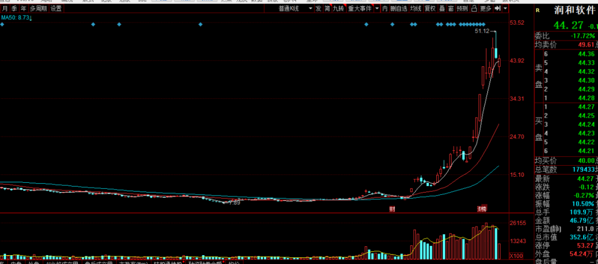Select buy level 4 price 44.23
The height and width of the screenshot is (264, 598).
click(586, 133)
